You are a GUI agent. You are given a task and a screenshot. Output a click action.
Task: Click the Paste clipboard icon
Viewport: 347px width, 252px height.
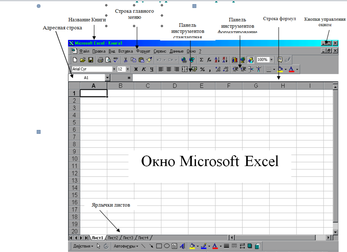tap(141, 60)
